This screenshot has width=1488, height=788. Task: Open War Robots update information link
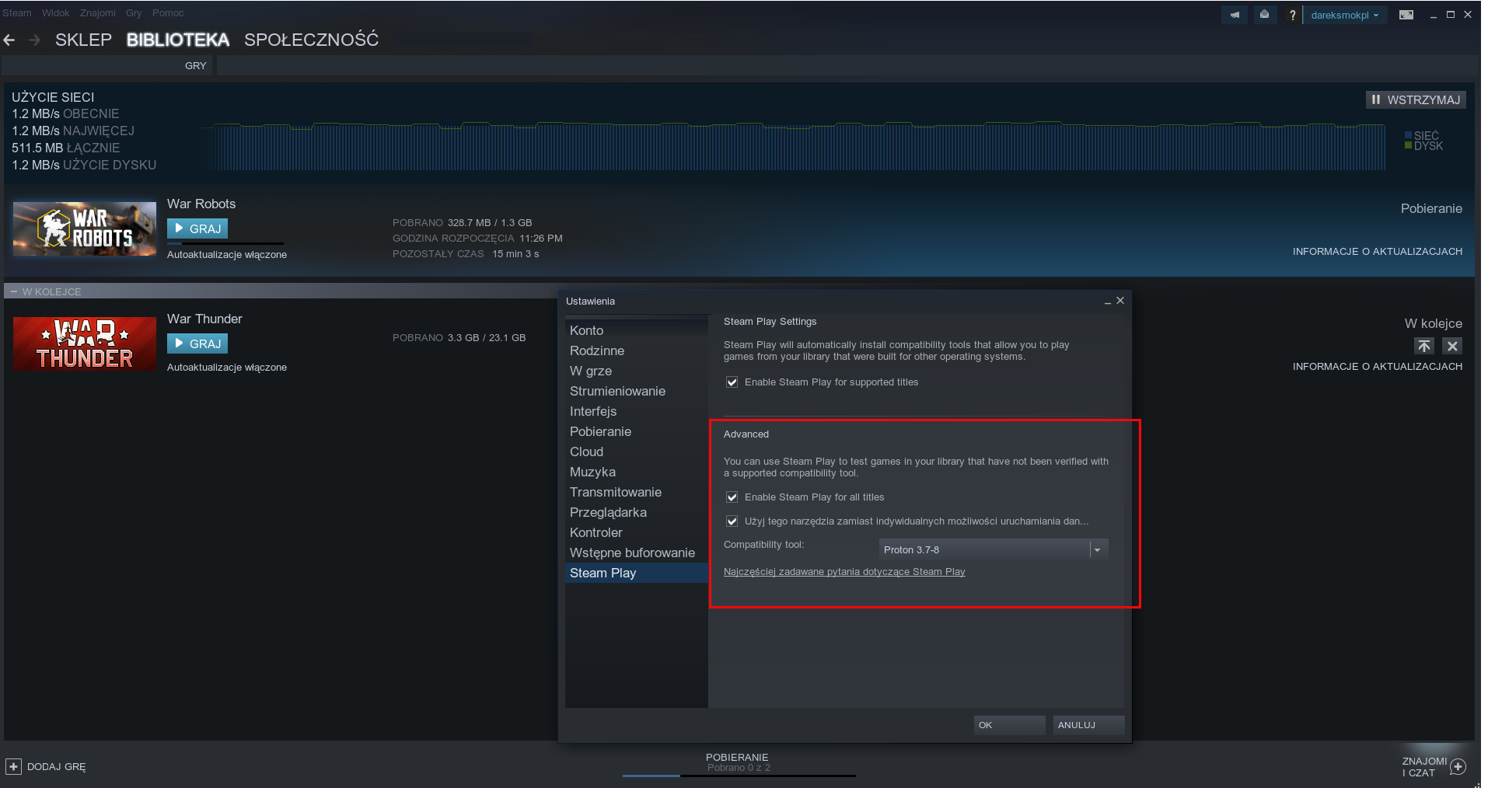(1378, 252)
